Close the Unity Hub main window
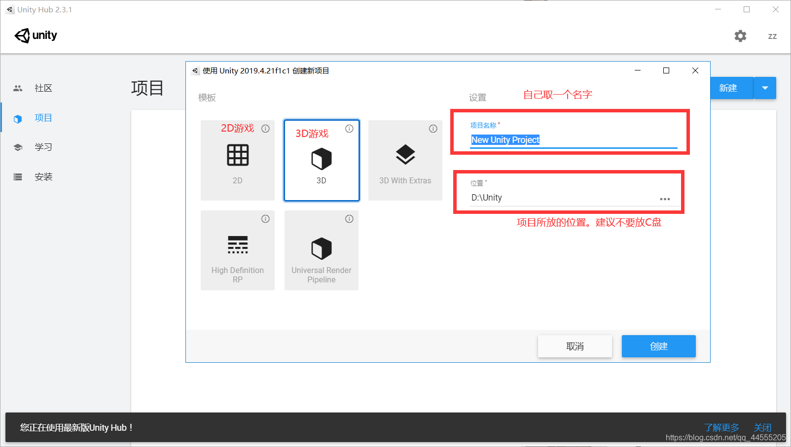Image resolution: width=791 pixels, height=447 pixels. point(776,9)
